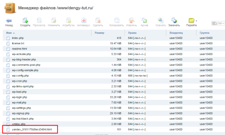Click the 418 size value of index.php
This screenshot has height=135, width=225.
[119, 38]
